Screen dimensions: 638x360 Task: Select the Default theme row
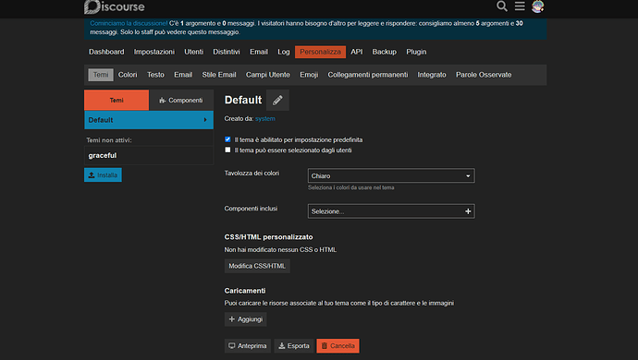149,120
